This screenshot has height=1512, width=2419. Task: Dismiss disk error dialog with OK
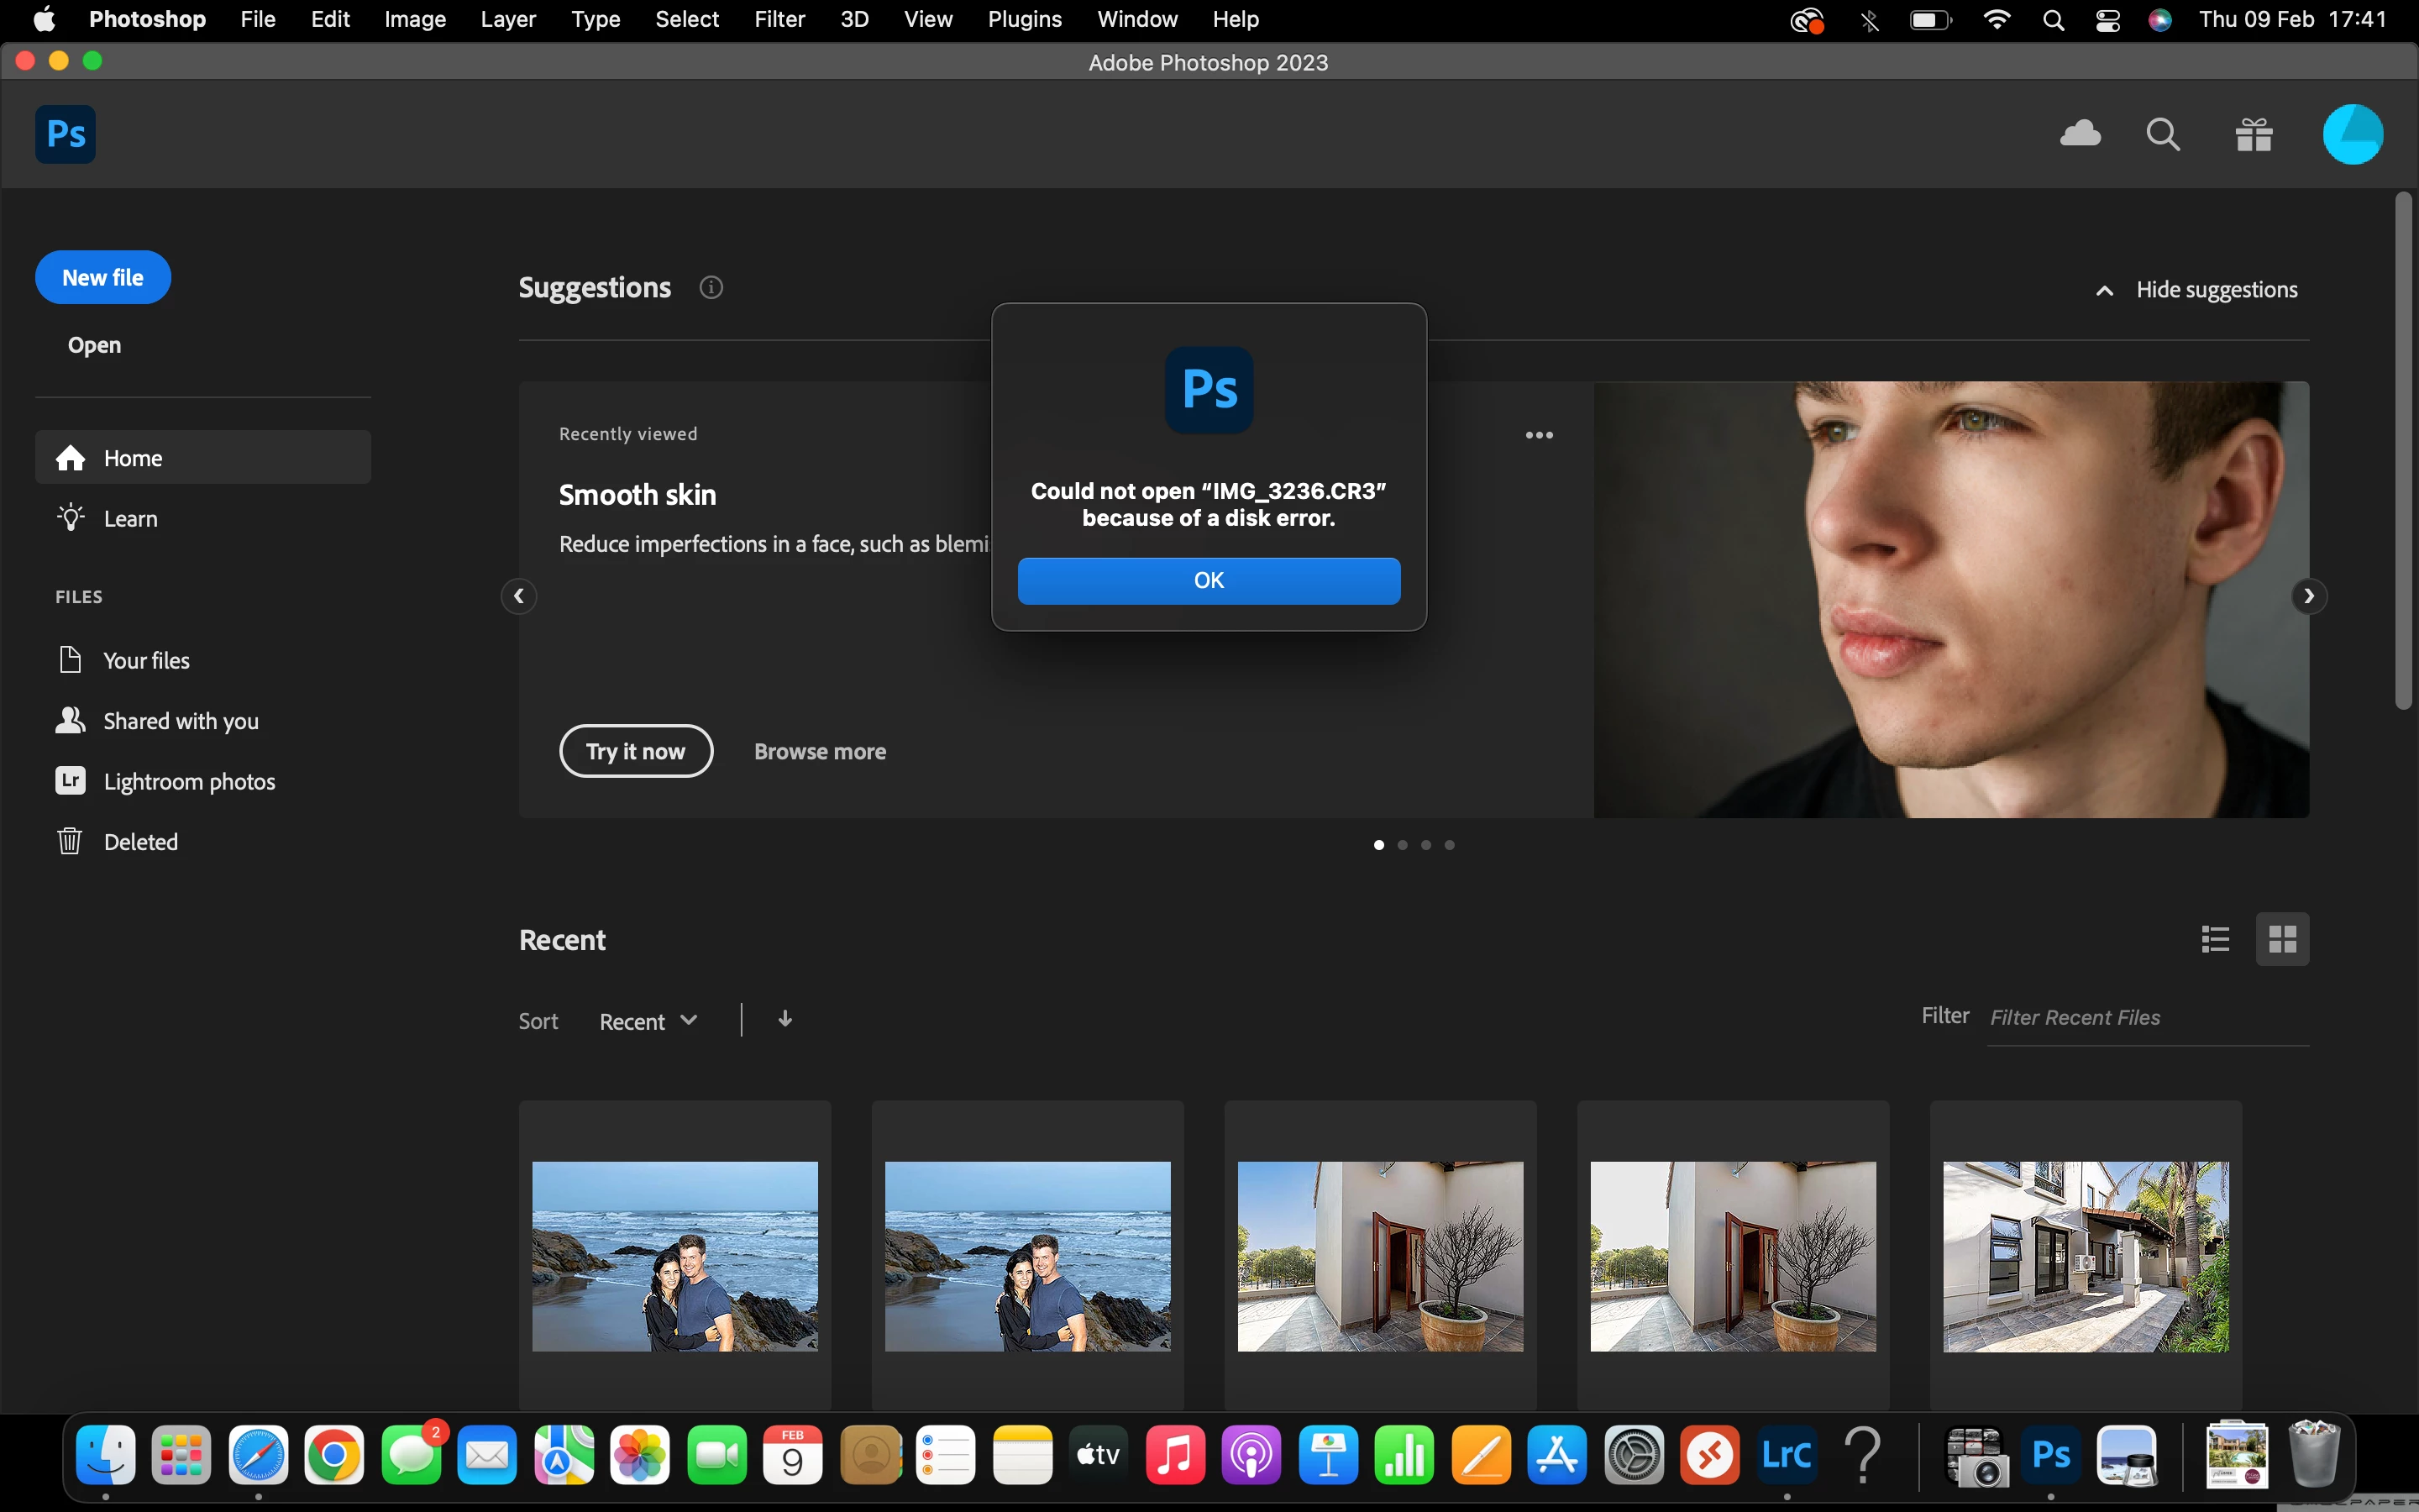1209,581
